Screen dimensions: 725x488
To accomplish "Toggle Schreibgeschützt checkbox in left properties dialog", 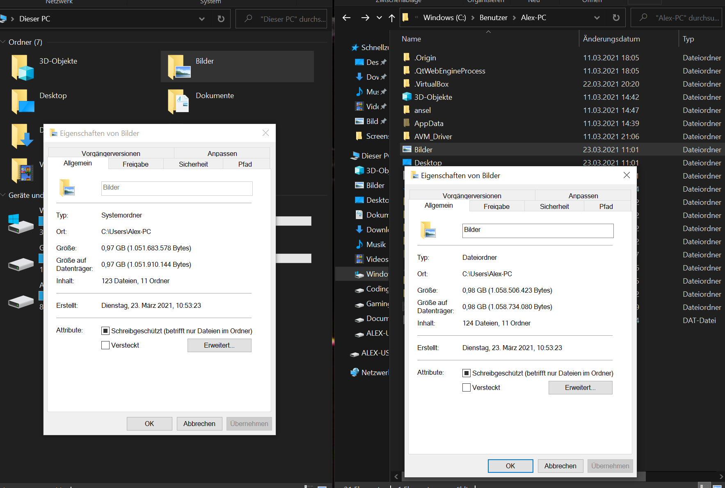I will pos(105,331).
